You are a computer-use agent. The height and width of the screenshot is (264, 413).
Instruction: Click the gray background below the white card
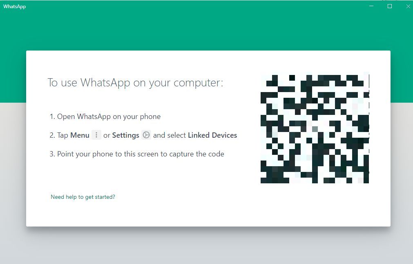click(x=207, y=246)
